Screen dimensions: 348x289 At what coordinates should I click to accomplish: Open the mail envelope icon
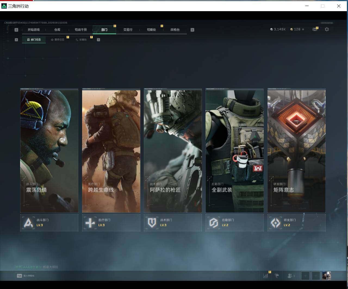coord(315,29)
